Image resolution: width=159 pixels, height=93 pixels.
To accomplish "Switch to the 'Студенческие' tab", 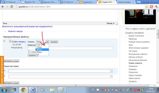I will (87, 2).
